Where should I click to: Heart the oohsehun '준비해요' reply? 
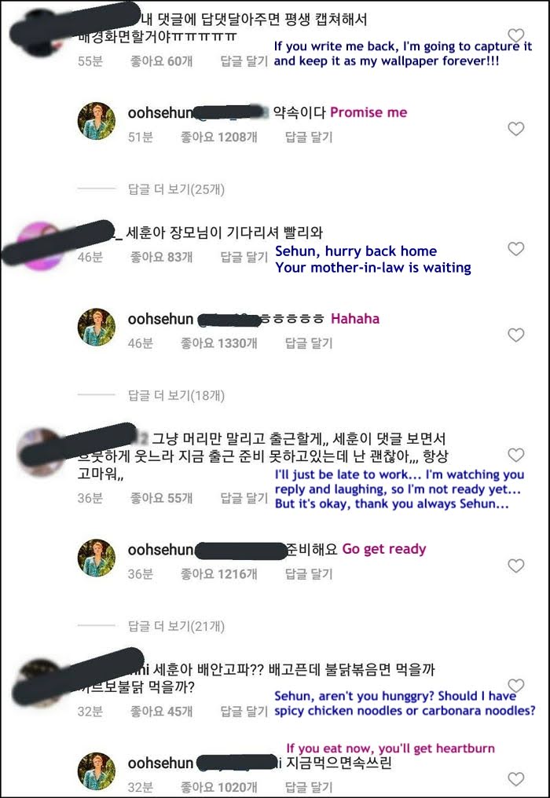(516, 566)
